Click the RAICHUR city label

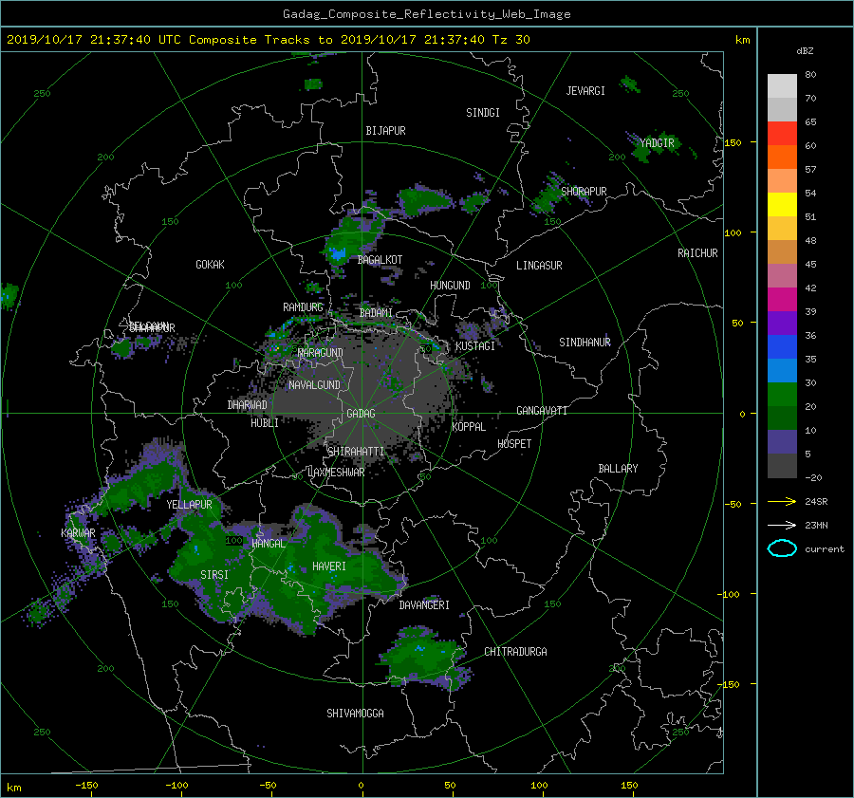click(697, 253)
